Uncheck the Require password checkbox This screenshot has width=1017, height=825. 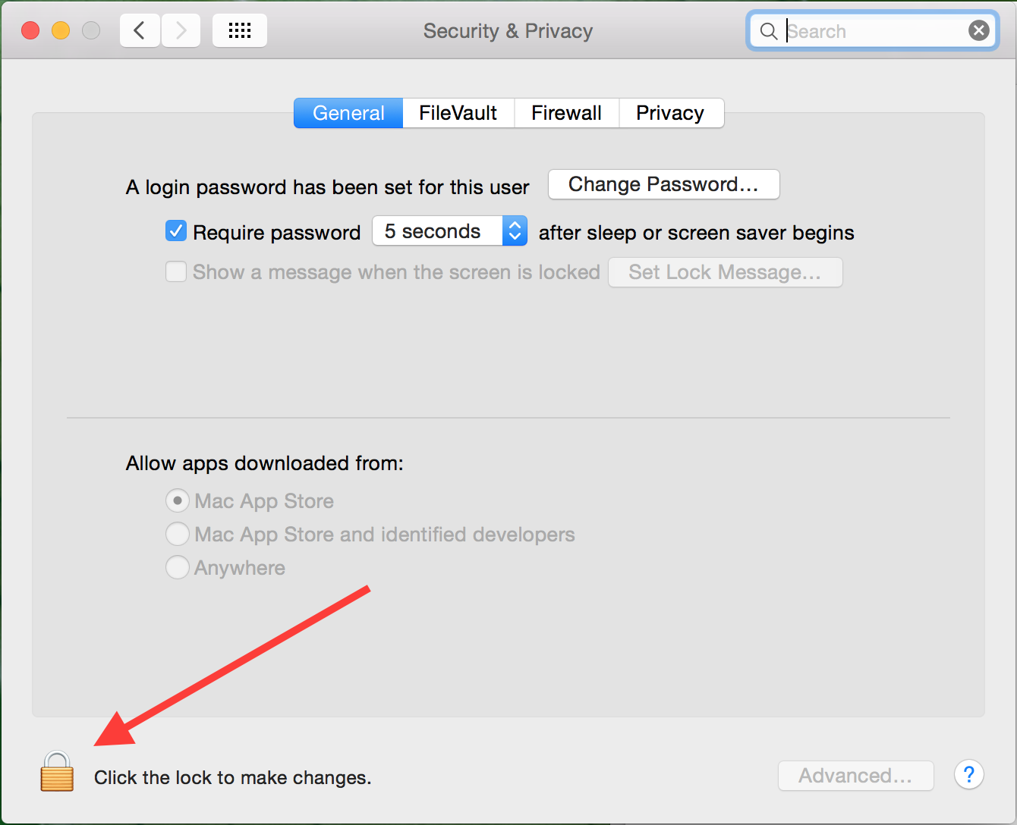click(x=176, y=231)
